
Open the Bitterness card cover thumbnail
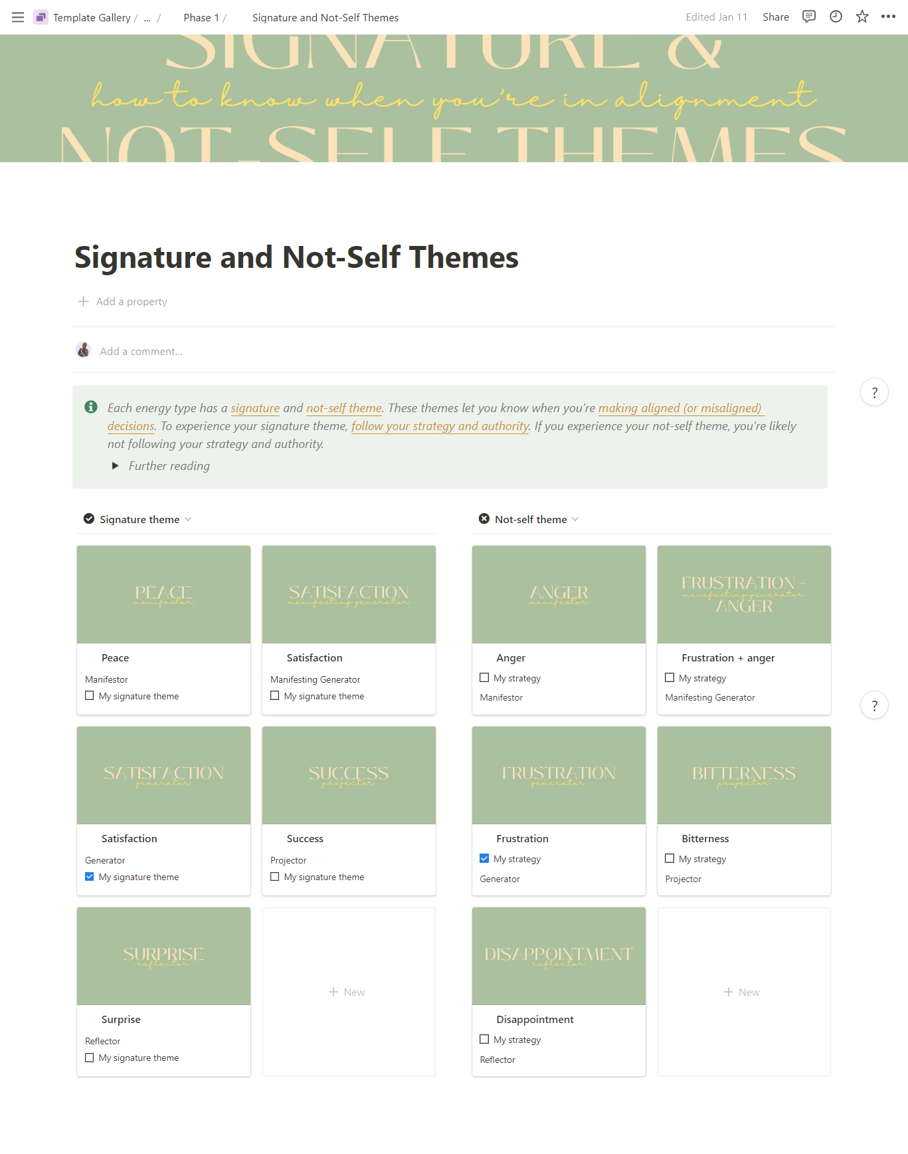[x=743, y=775]
